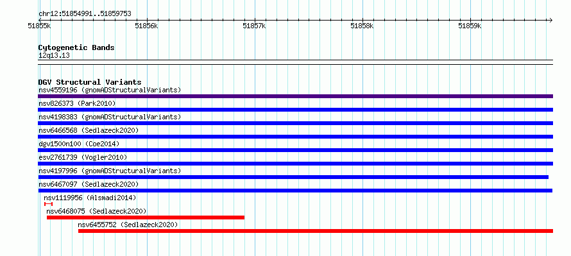Click the right arrowhead of the ruler

coord(551,20)
